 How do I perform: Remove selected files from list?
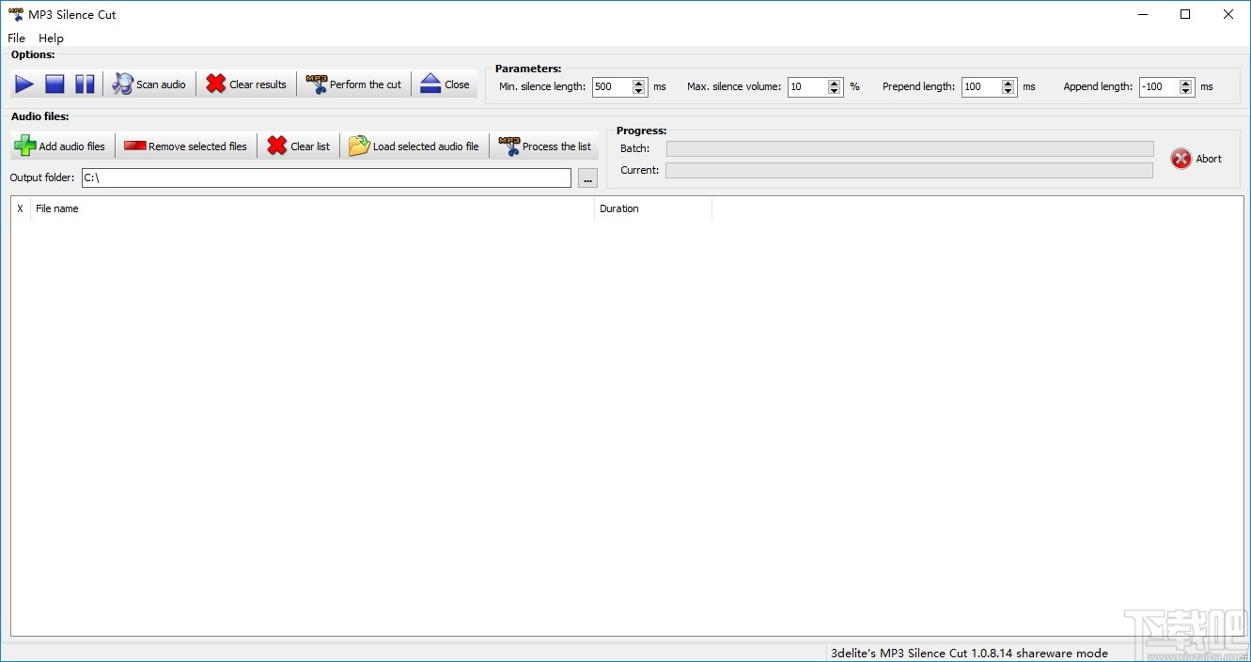(x=186, y=146)
